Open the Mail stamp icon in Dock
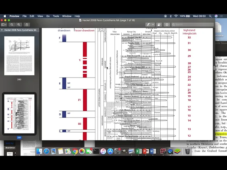The width and height of the screenshot is (227, 170). point(54,151)
